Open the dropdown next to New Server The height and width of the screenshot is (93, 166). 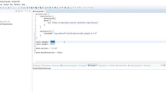48,8
